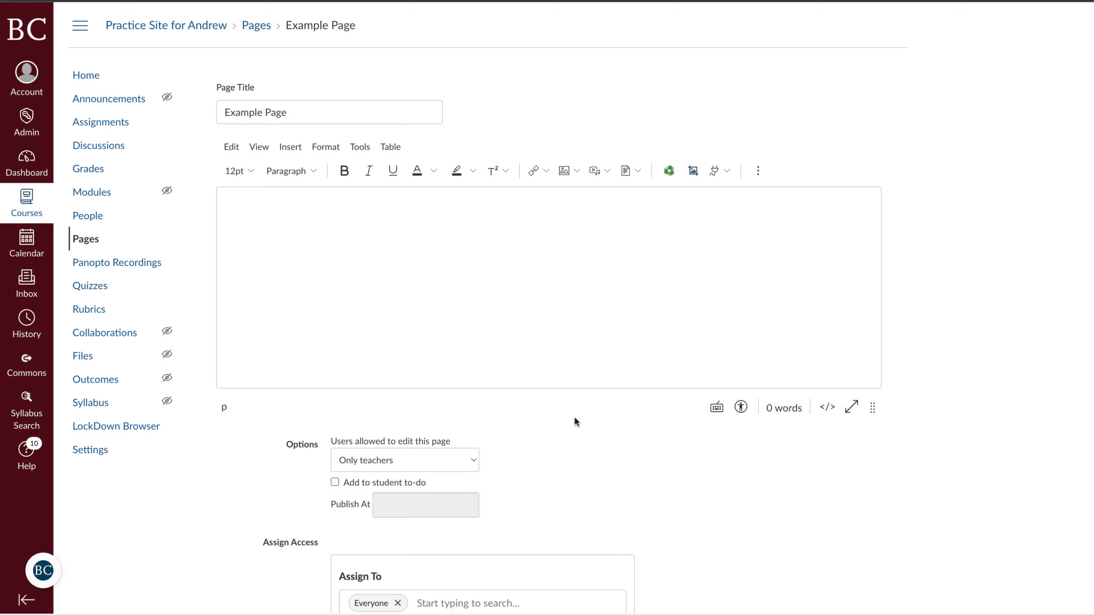The height and width of the screenshot is (615, 1094).
Task: Expand the Paragraph style dropdown
Action: click(x=292, y=170)
